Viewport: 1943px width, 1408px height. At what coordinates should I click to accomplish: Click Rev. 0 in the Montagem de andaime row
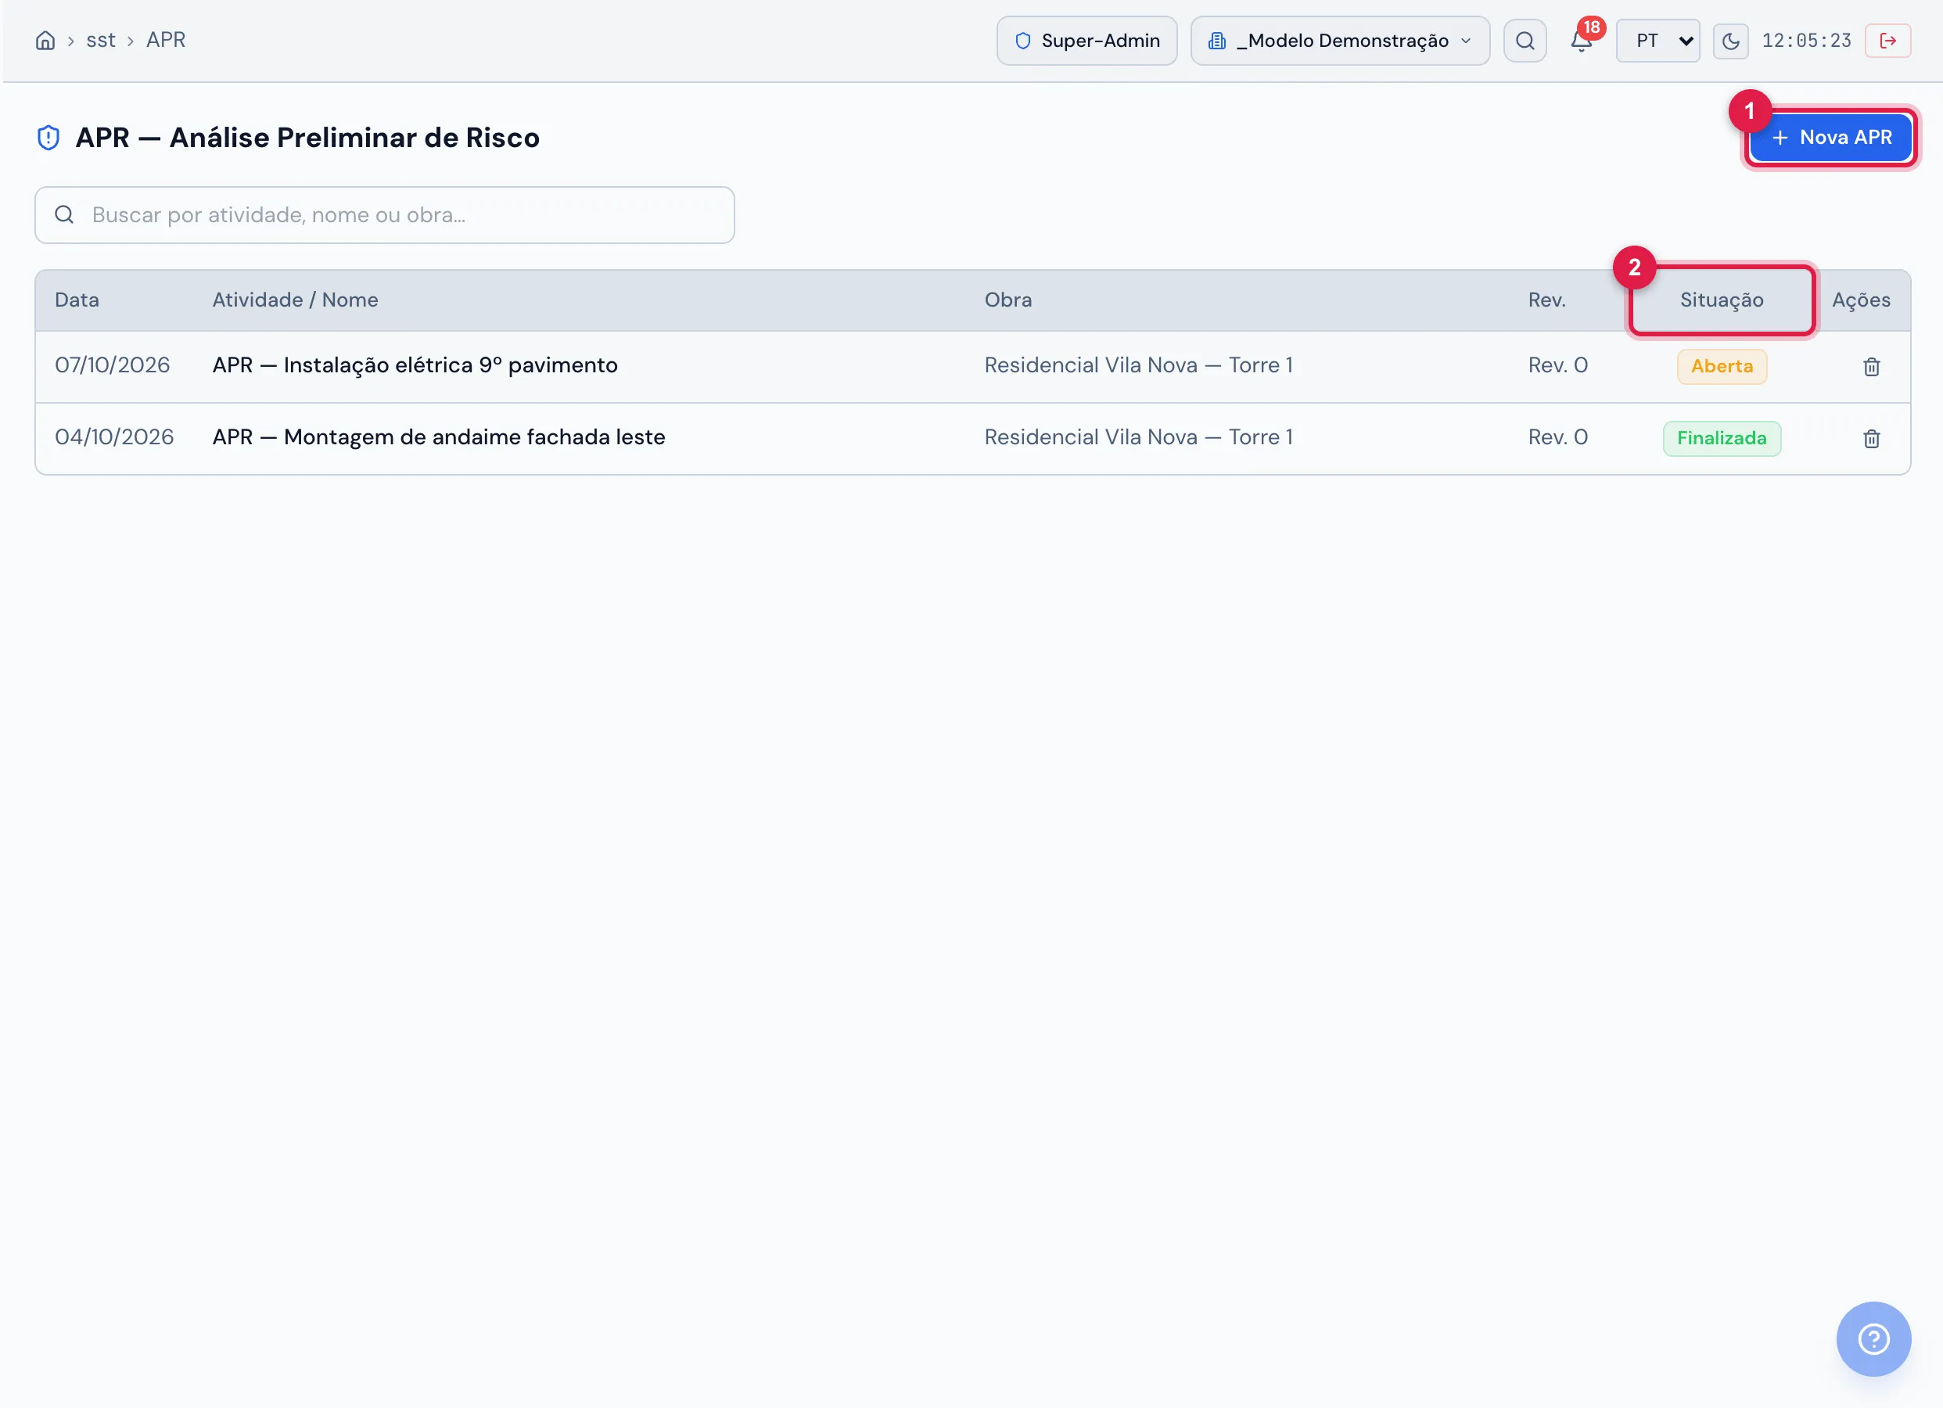click(x=1557, y=437)
